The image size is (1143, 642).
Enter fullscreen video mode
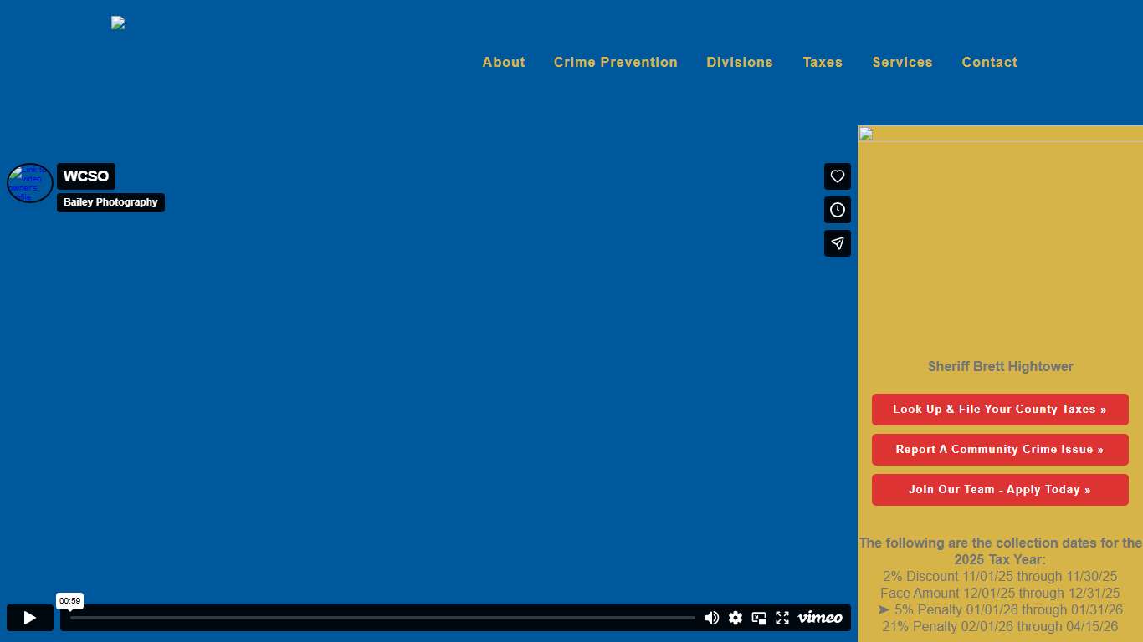(x=782, y=618)
